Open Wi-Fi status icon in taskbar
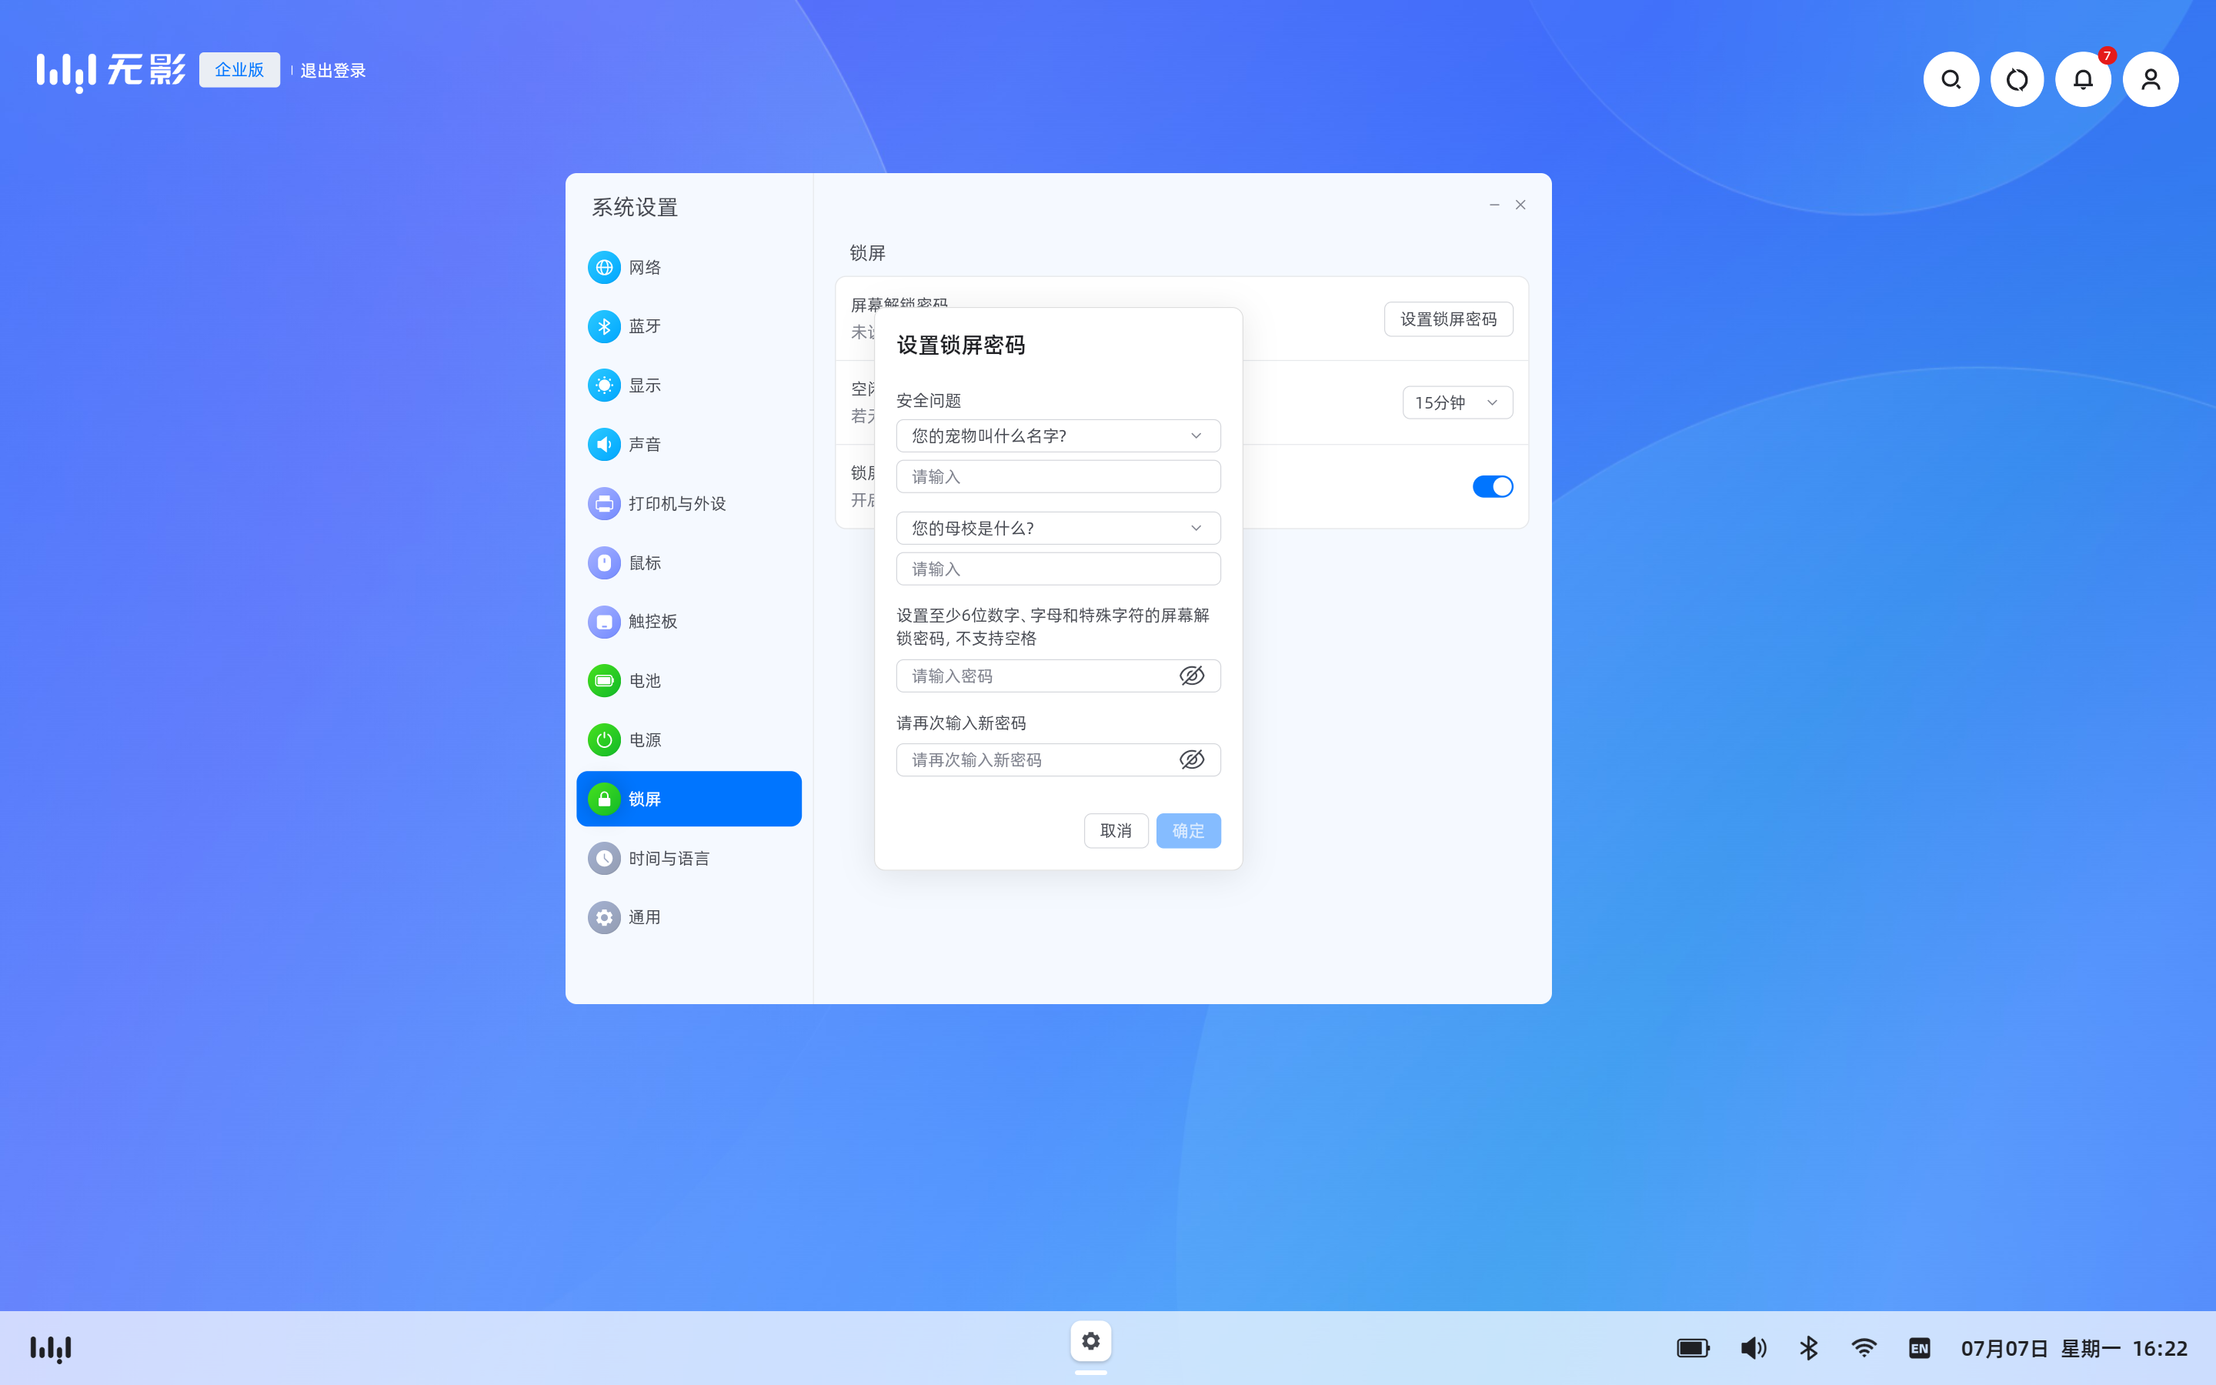 click(1864, 1347)
